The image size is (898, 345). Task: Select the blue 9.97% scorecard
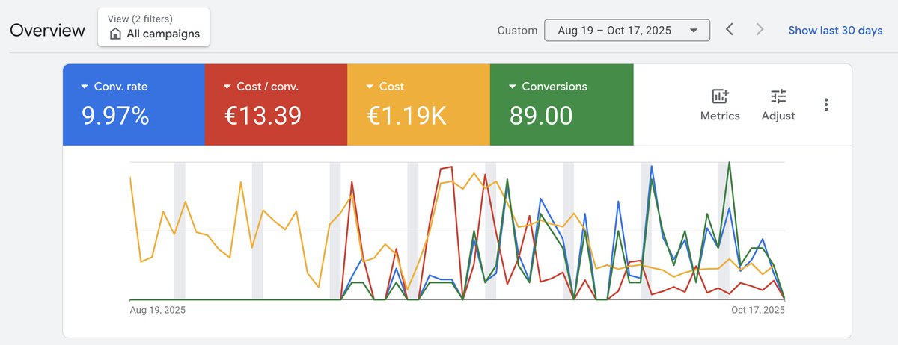click(133, 105)
